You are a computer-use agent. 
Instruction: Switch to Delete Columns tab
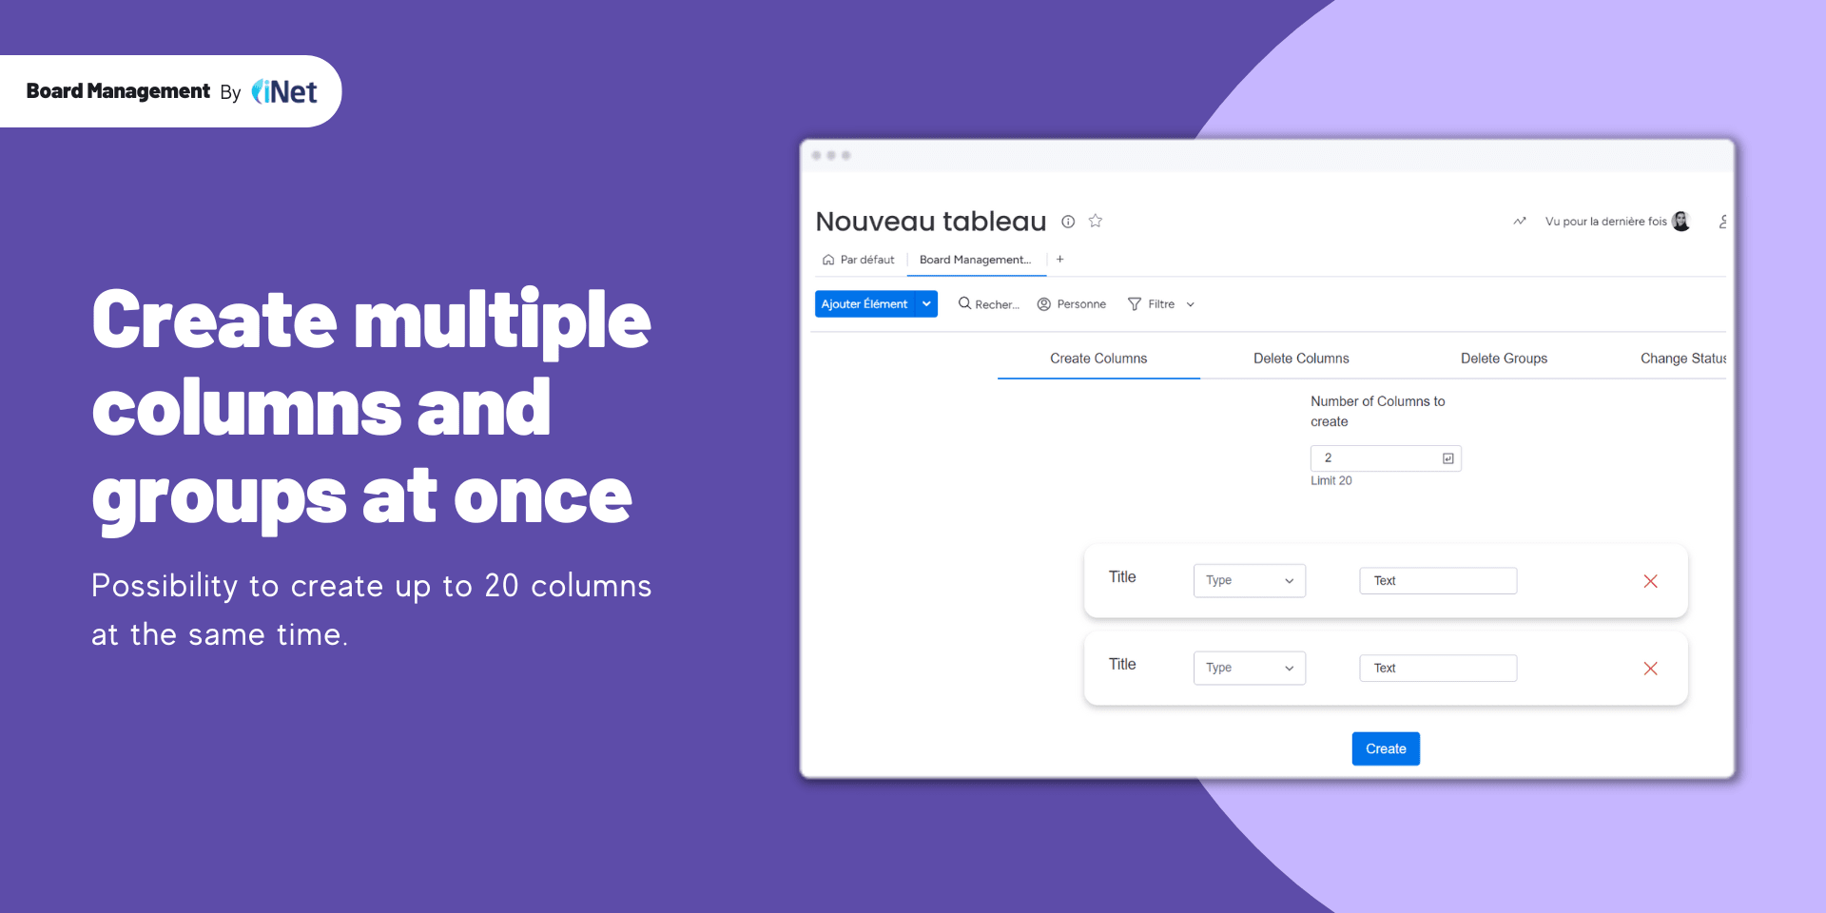(1301, 359)
